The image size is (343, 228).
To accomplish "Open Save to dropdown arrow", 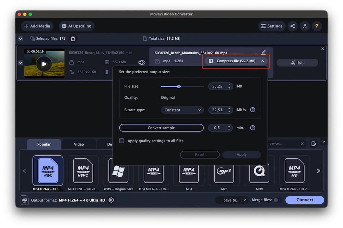I will pos(245,200).
